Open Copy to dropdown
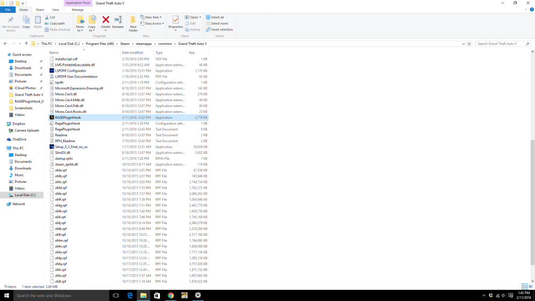Viewport: 535px width, 301px height. tap(92, 24)
